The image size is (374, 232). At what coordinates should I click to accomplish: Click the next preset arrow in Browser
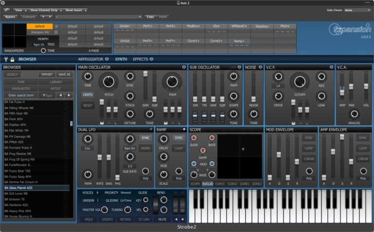point(69,96)
